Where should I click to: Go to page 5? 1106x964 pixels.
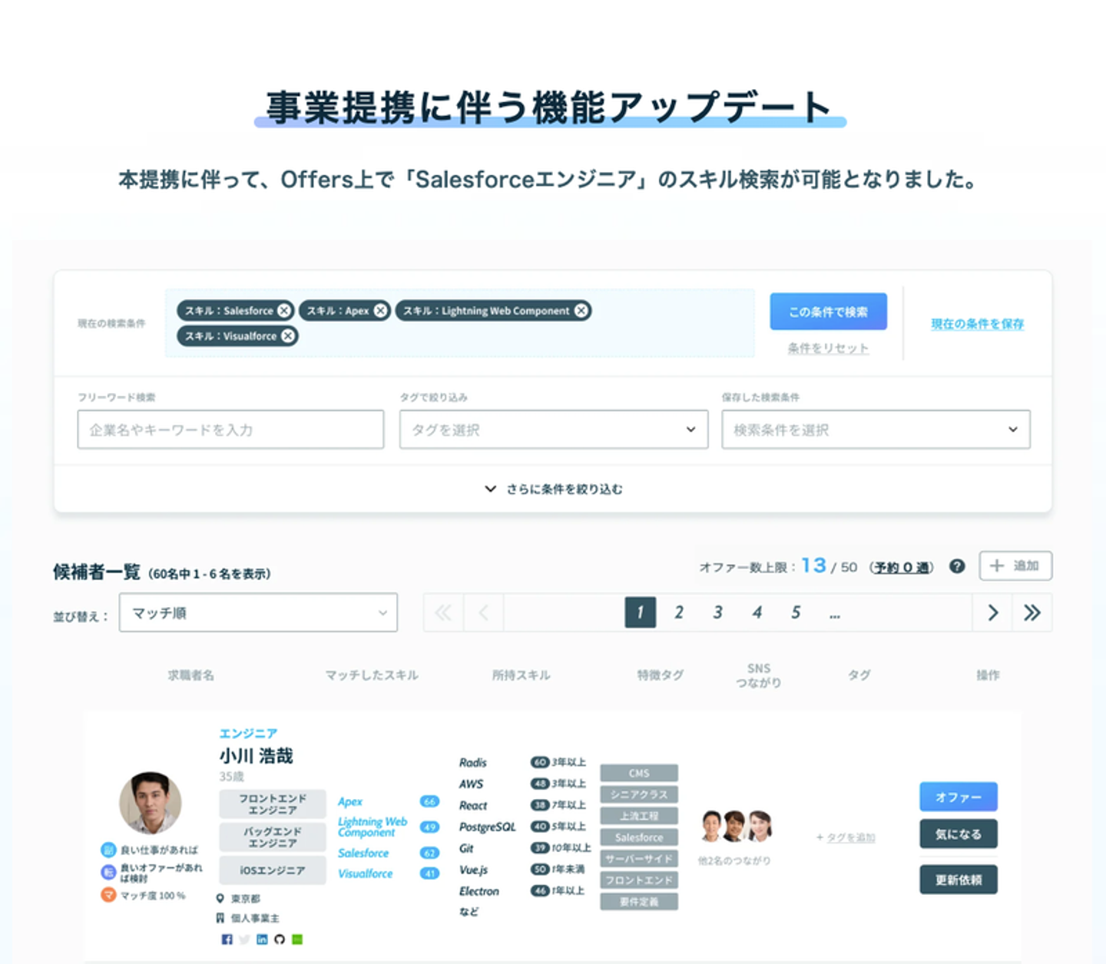[x=796, y=612]
